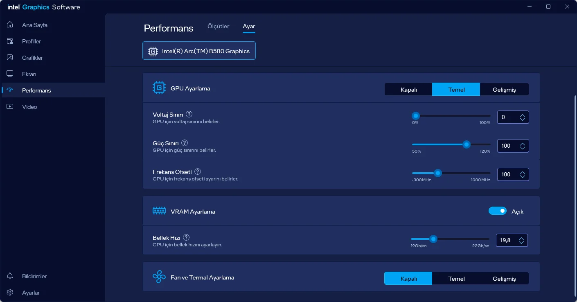
Task: Switch to the Ölçütler tab
Action: (x=219, y=26)
